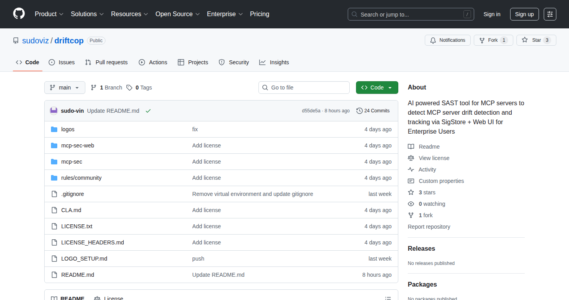569x300 pixels.
Task: Click the Sign up button
Action: pos(524,14)
